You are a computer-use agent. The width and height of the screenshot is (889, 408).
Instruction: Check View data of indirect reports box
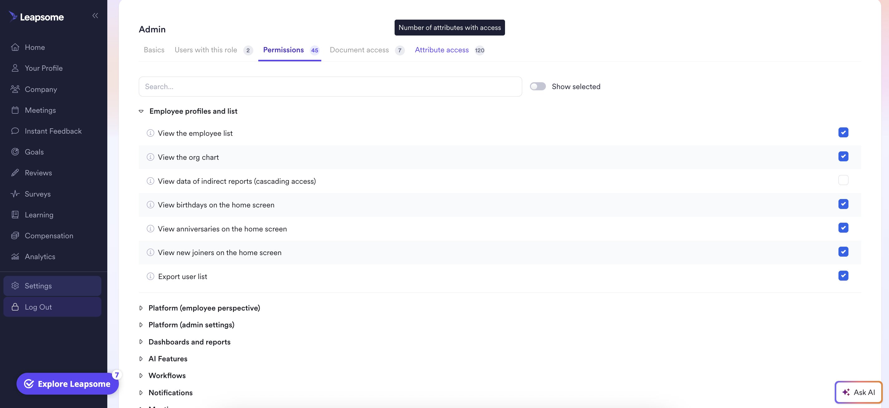coord(843,180)
